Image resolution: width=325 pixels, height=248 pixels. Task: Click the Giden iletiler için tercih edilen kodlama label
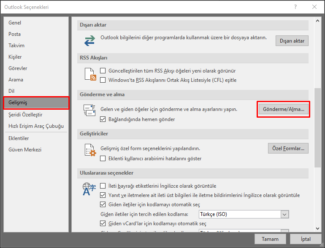tap(144, 214)
